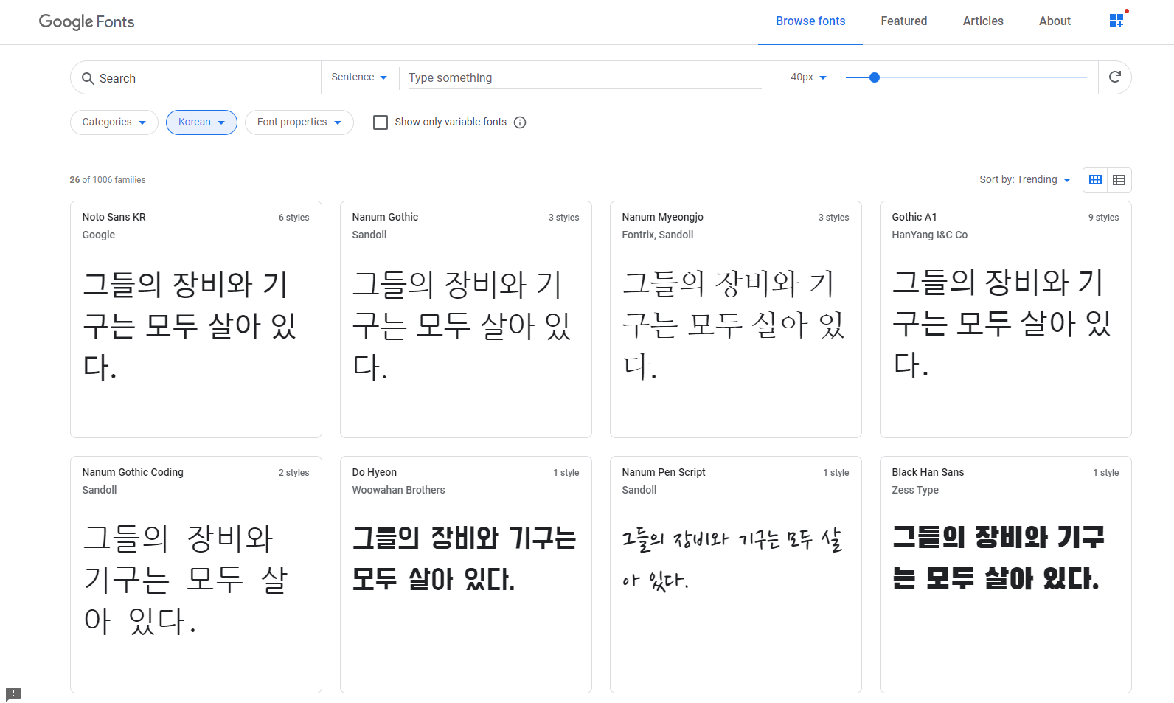Go to Browse fonts tab
Screen dimensions: 1174x703
[810, 21]
